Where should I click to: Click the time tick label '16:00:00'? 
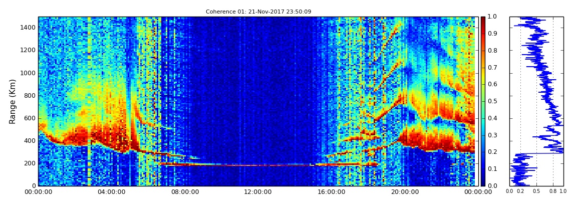[331, 191]
